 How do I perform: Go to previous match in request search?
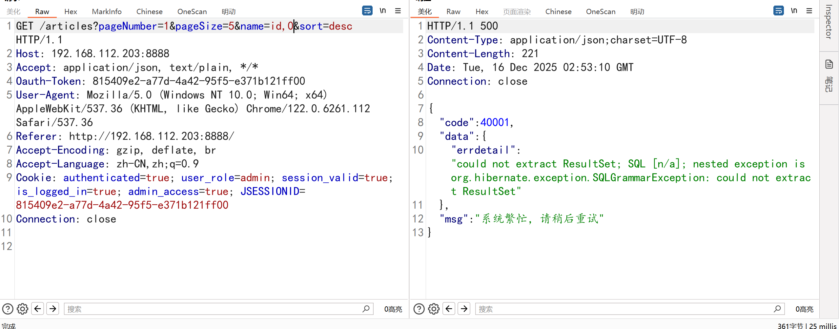pyautogui.click(x=38, y=309)
